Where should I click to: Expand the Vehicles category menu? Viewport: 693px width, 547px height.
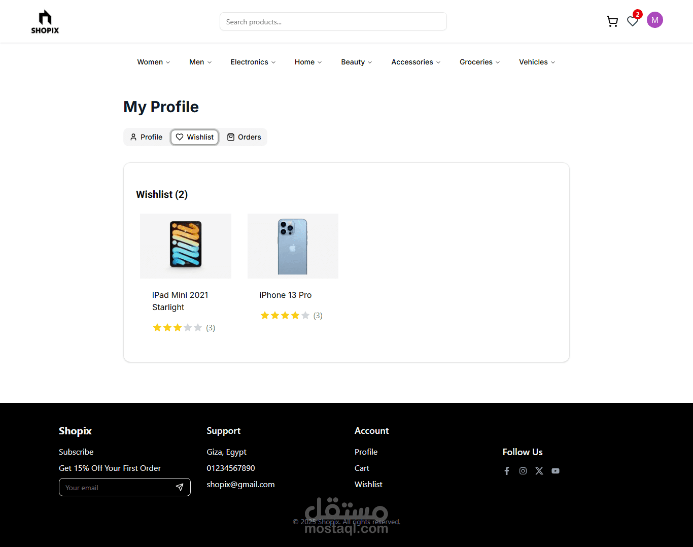pyautogui.click(x=537, y=62)
